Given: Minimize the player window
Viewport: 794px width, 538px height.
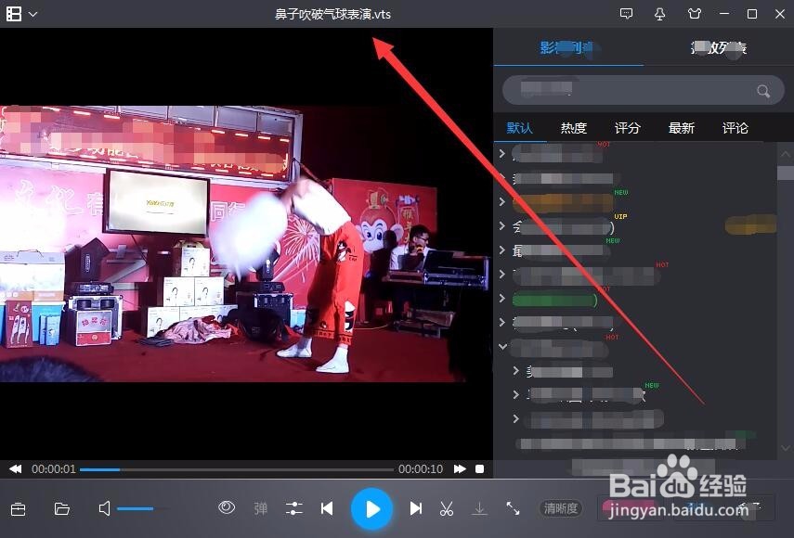Looking at the screenshot, I should 724,14.
